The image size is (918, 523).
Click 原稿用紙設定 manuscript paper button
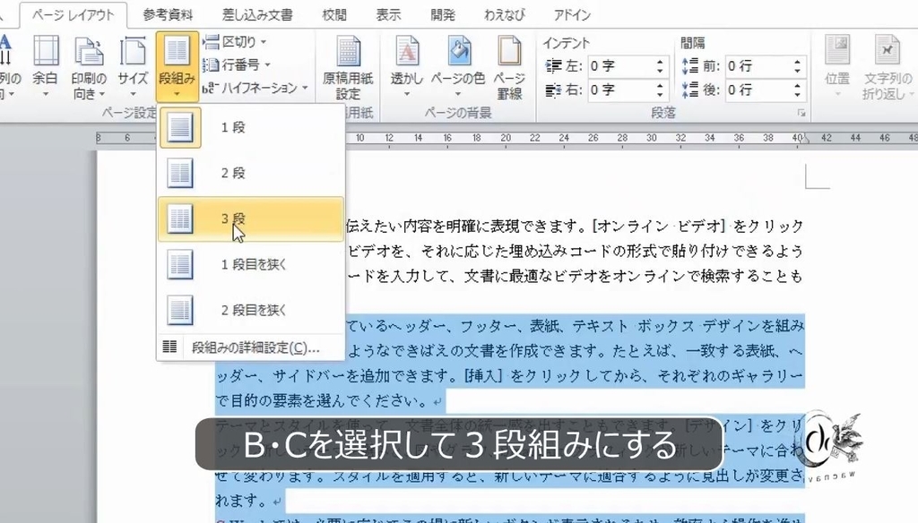[x=348, y=66]
